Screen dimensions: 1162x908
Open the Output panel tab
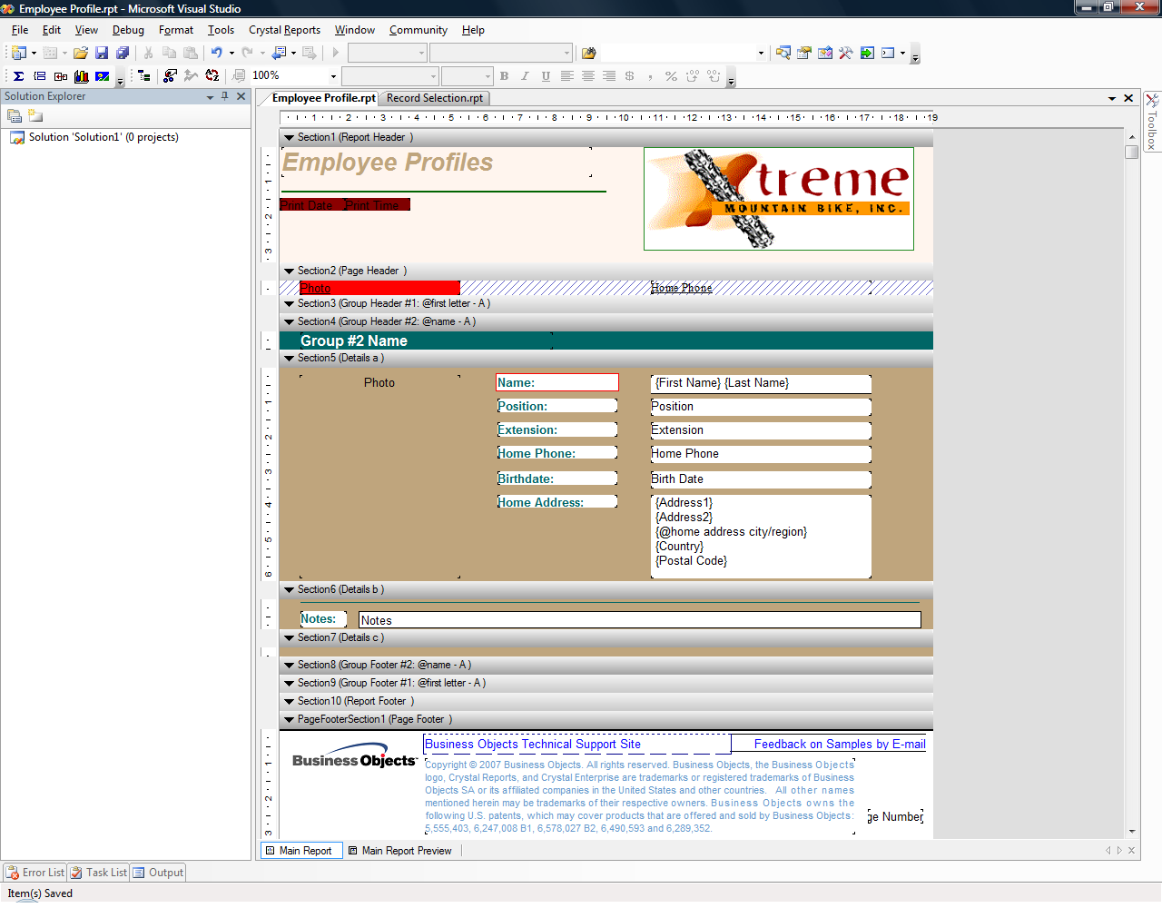click(158, 873)
